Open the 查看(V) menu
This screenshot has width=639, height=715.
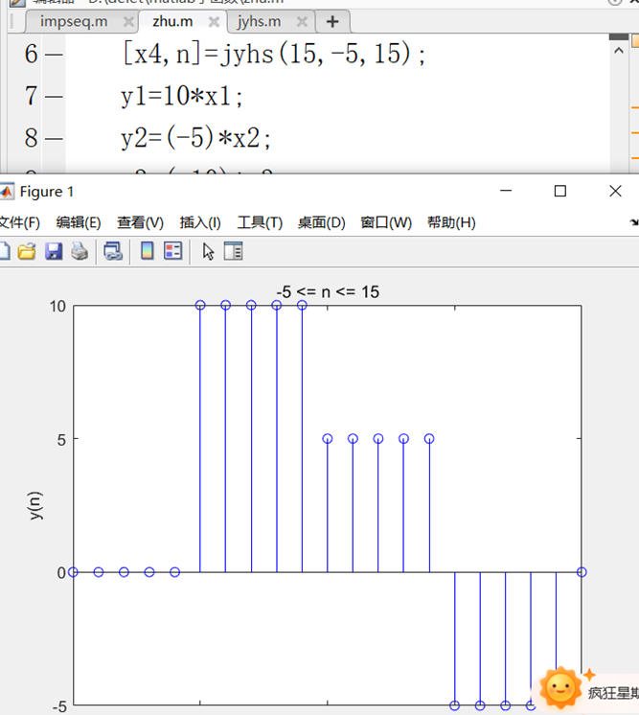point(140,222)
